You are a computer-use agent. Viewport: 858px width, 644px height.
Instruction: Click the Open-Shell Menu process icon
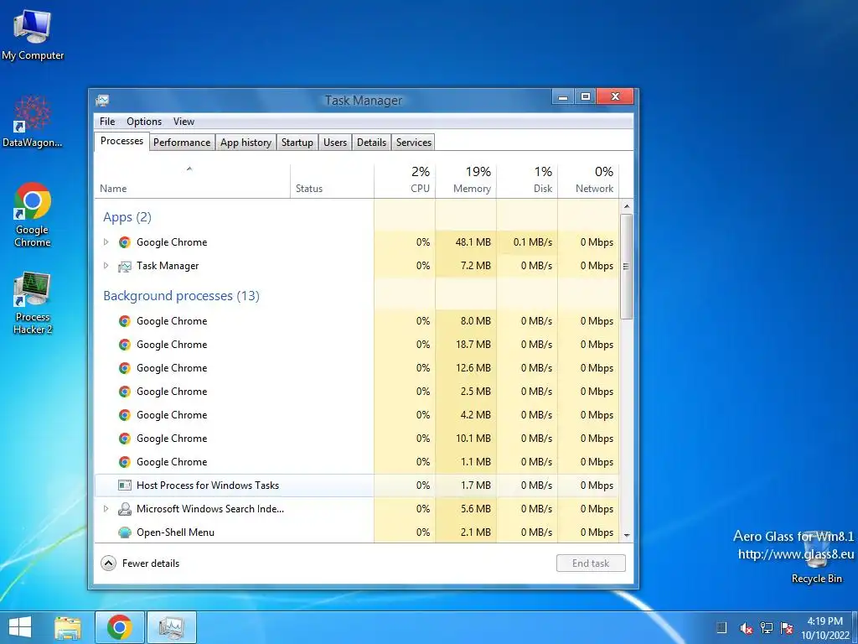click(125, 532)
